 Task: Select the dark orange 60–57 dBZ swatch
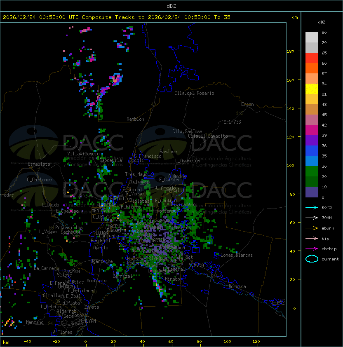[x=312, y=68]
